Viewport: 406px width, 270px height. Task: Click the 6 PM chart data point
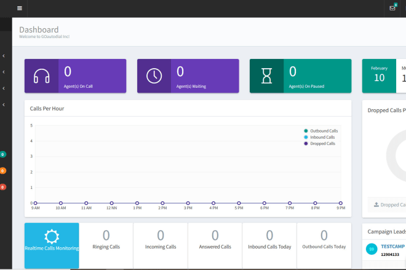[x=264, y=203]
